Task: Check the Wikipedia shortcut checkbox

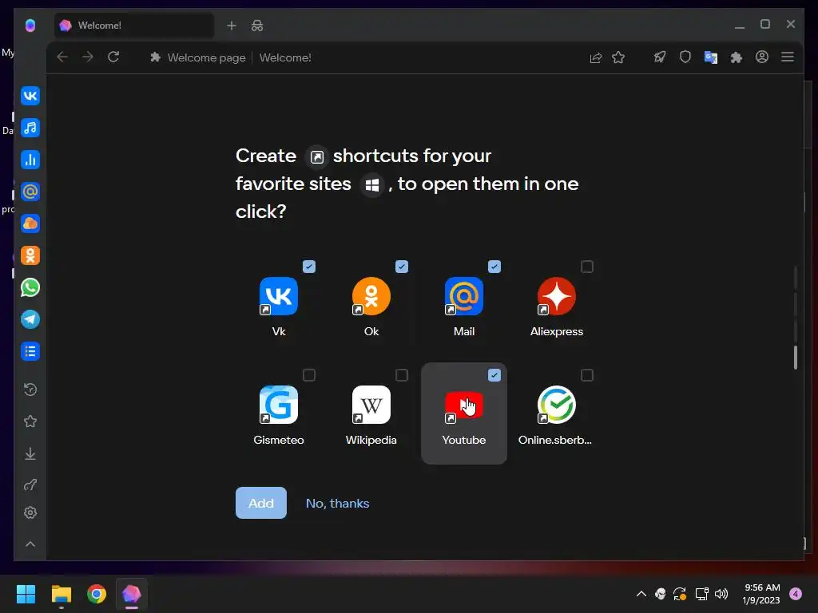Action: 402,375
